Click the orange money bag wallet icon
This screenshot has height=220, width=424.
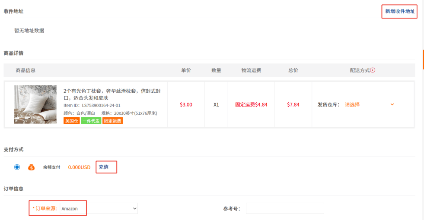pos(31,167)
